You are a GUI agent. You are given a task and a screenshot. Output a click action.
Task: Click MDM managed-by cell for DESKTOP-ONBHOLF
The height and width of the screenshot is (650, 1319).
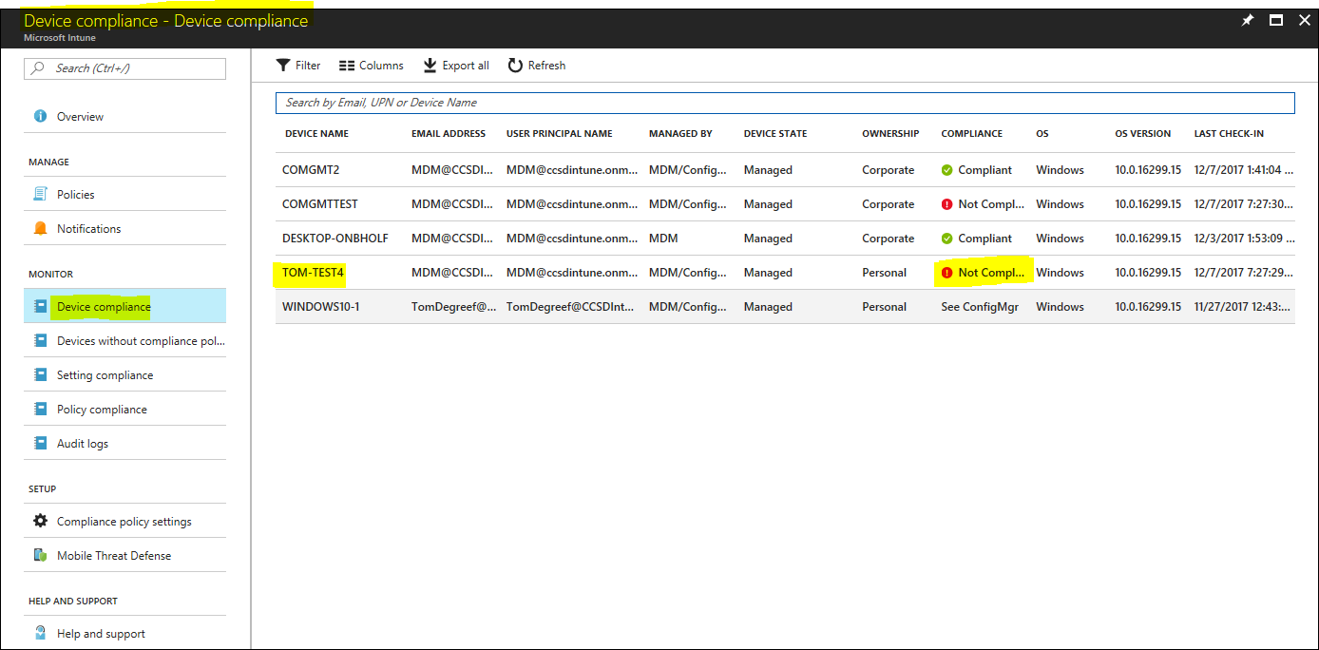coord(663,239)
